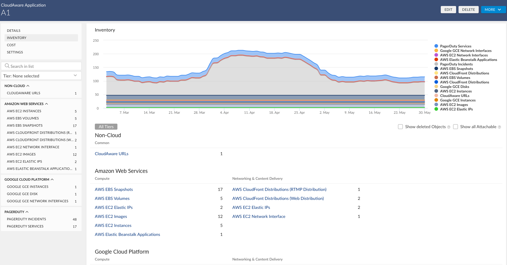Switch to the Cost tab
The width and height of the screenshot is (507, 265).
(11, 45)
